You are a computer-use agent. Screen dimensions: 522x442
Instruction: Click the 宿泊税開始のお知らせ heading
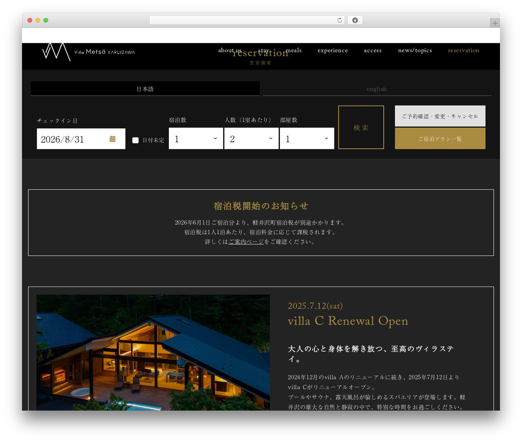coord(261,206)
